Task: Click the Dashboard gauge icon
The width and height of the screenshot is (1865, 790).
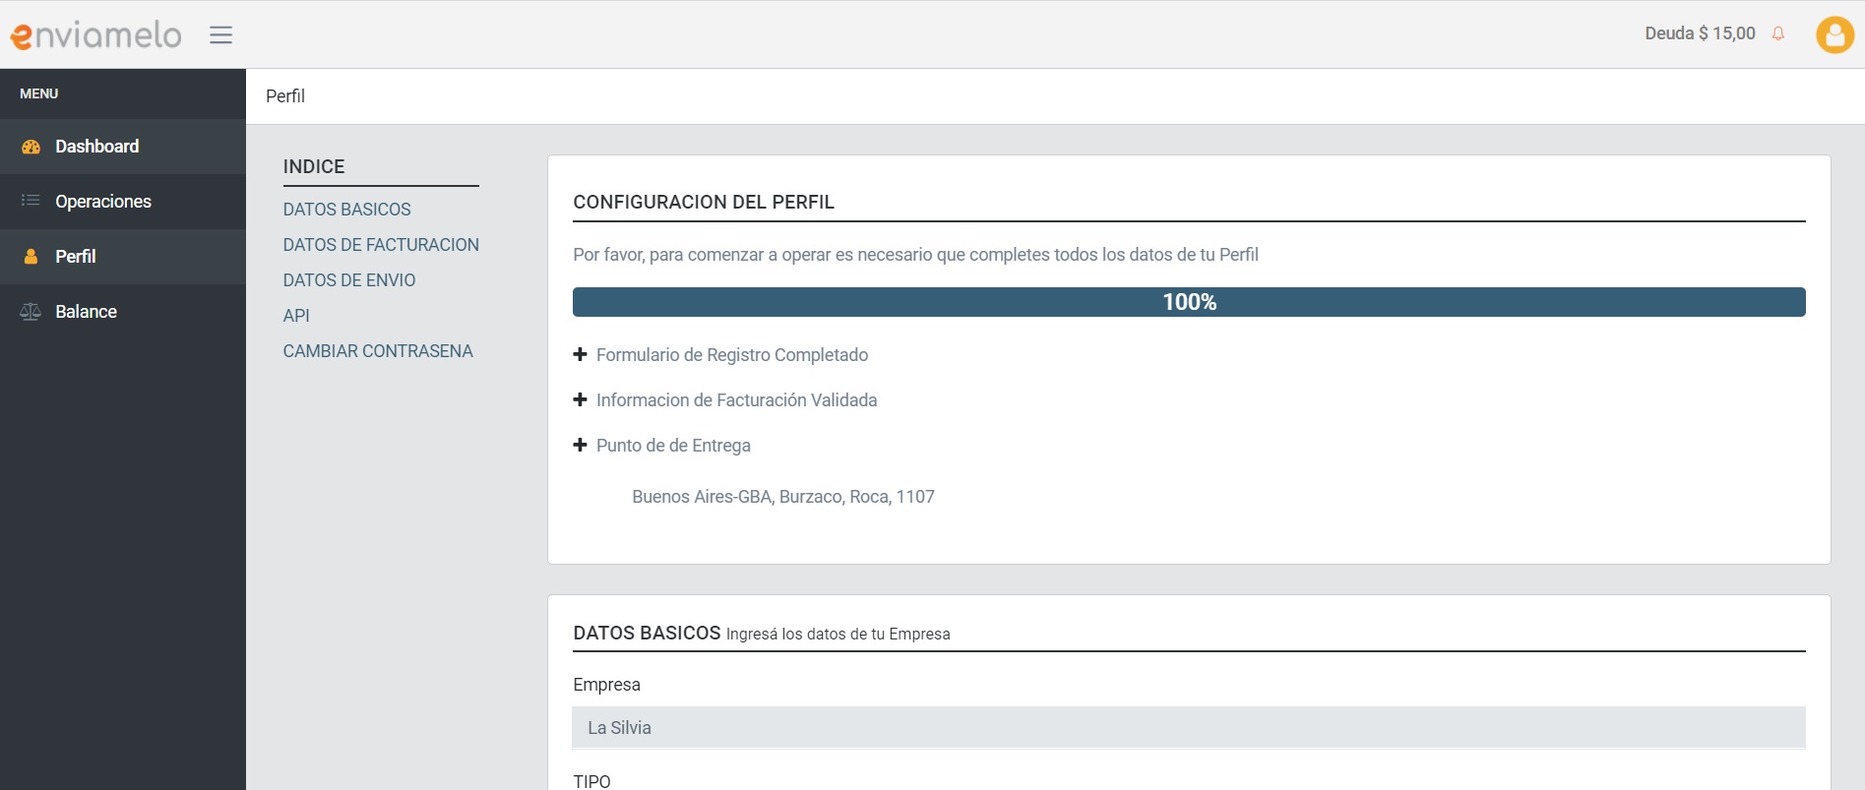Action: [x=31, y=147]
